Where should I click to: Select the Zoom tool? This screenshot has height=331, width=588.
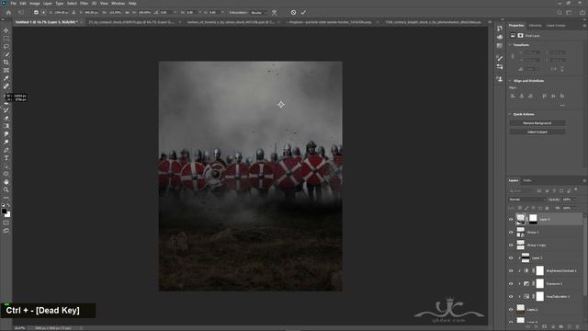coord(6,189)
